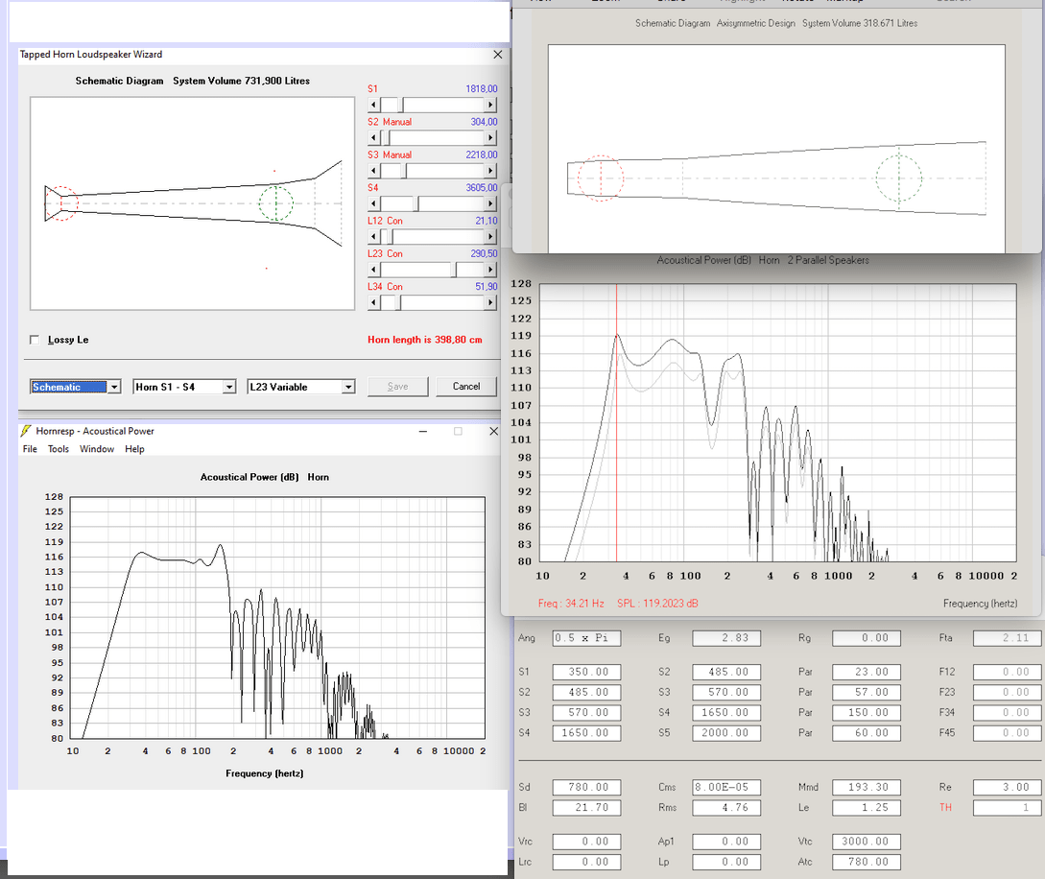Decrease S3 Manual with left arrow
The height and width of the screenshot is (879, 1045).
373,171
